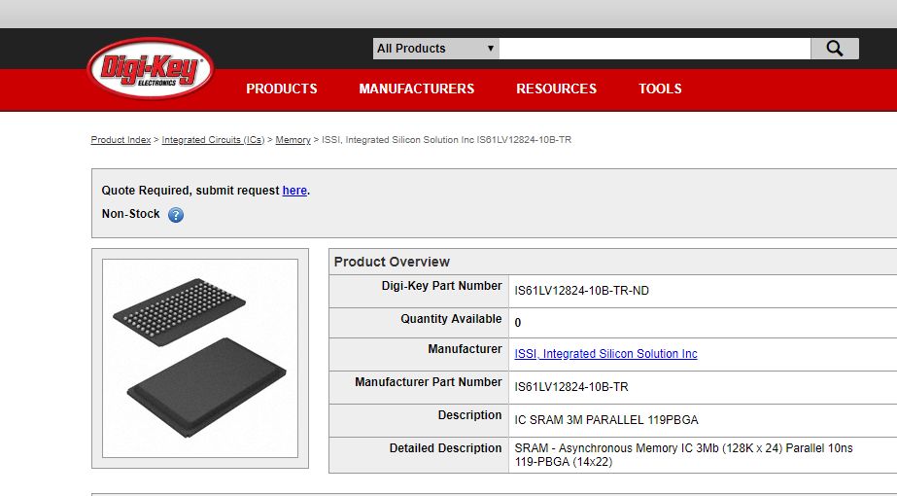Open the All Products category dropdown
Screen dimensions: 897x496
436,49
